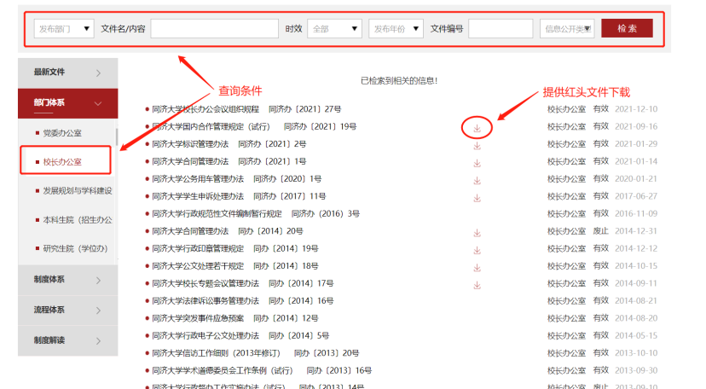706x389 pixels.
Task: Open 同济大学校长专题会议管理办法 document
Action: [205, 283]
